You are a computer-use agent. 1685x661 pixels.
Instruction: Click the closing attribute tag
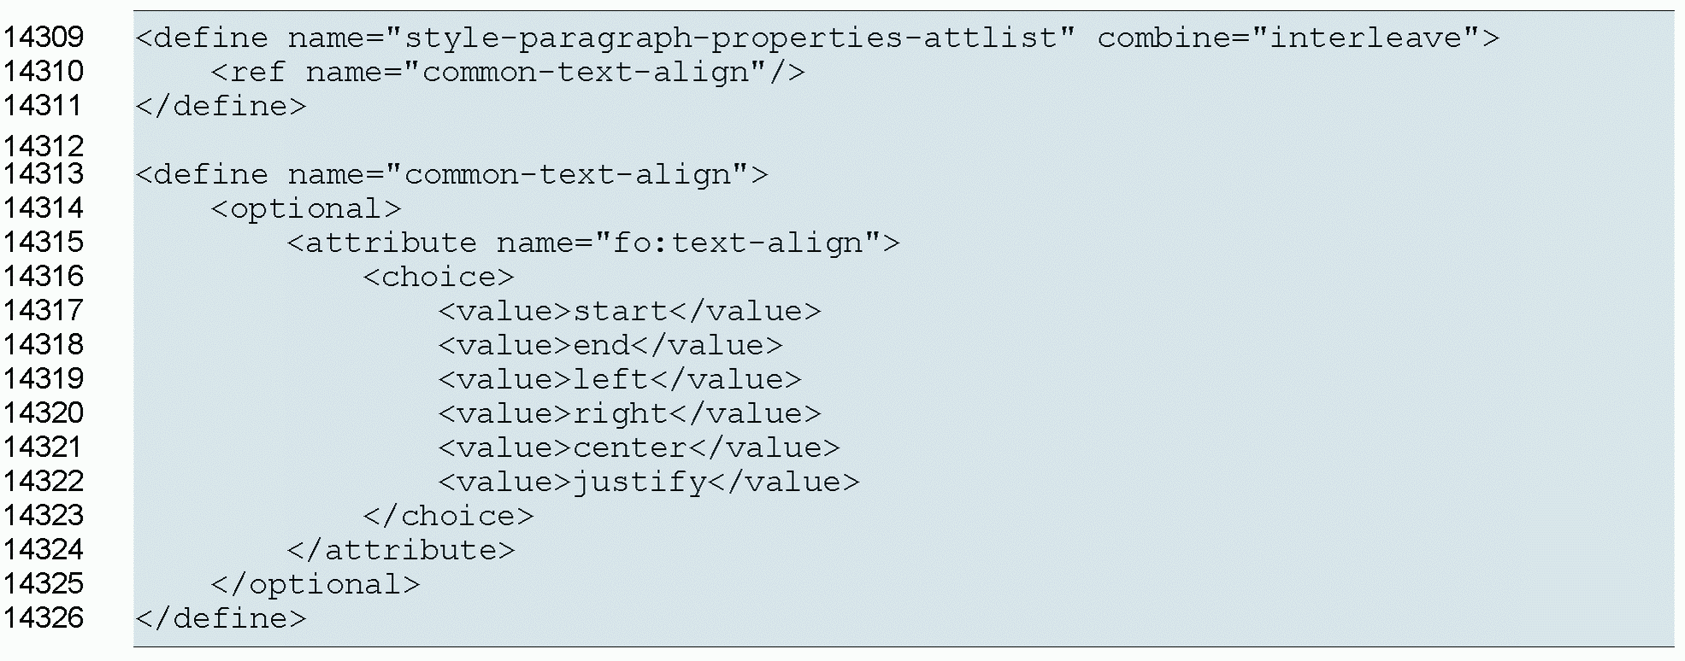401,551
